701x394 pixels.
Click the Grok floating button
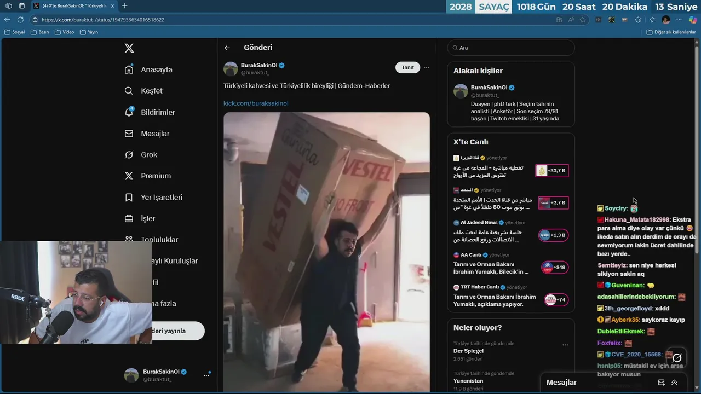coord(677,357)
